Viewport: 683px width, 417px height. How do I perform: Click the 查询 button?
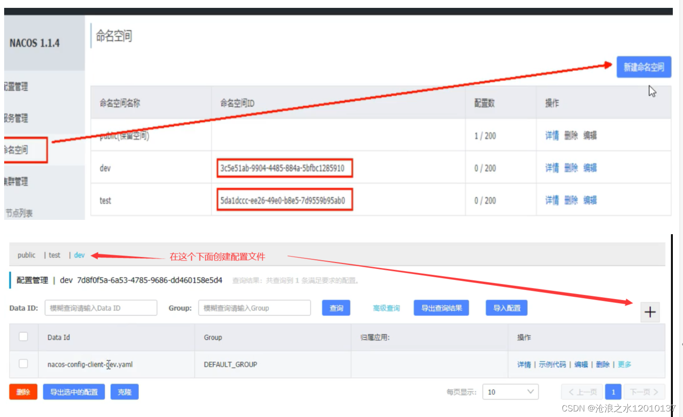336,308
